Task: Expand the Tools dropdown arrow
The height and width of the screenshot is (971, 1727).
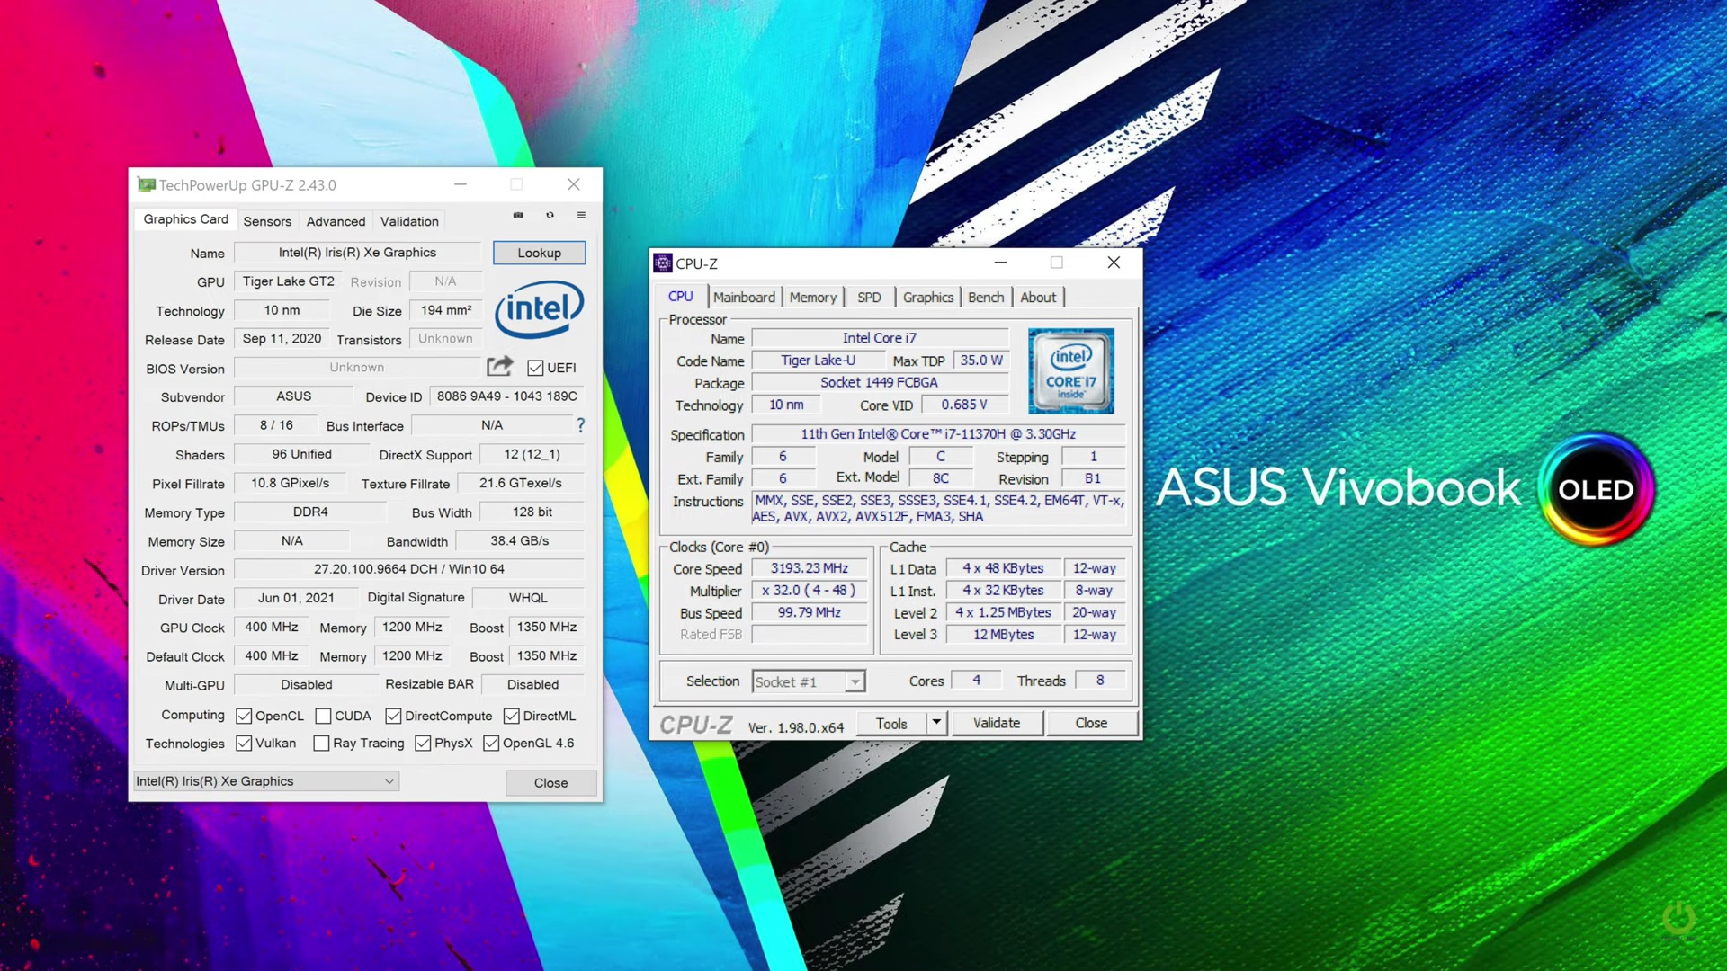Action: pos(936,723)
